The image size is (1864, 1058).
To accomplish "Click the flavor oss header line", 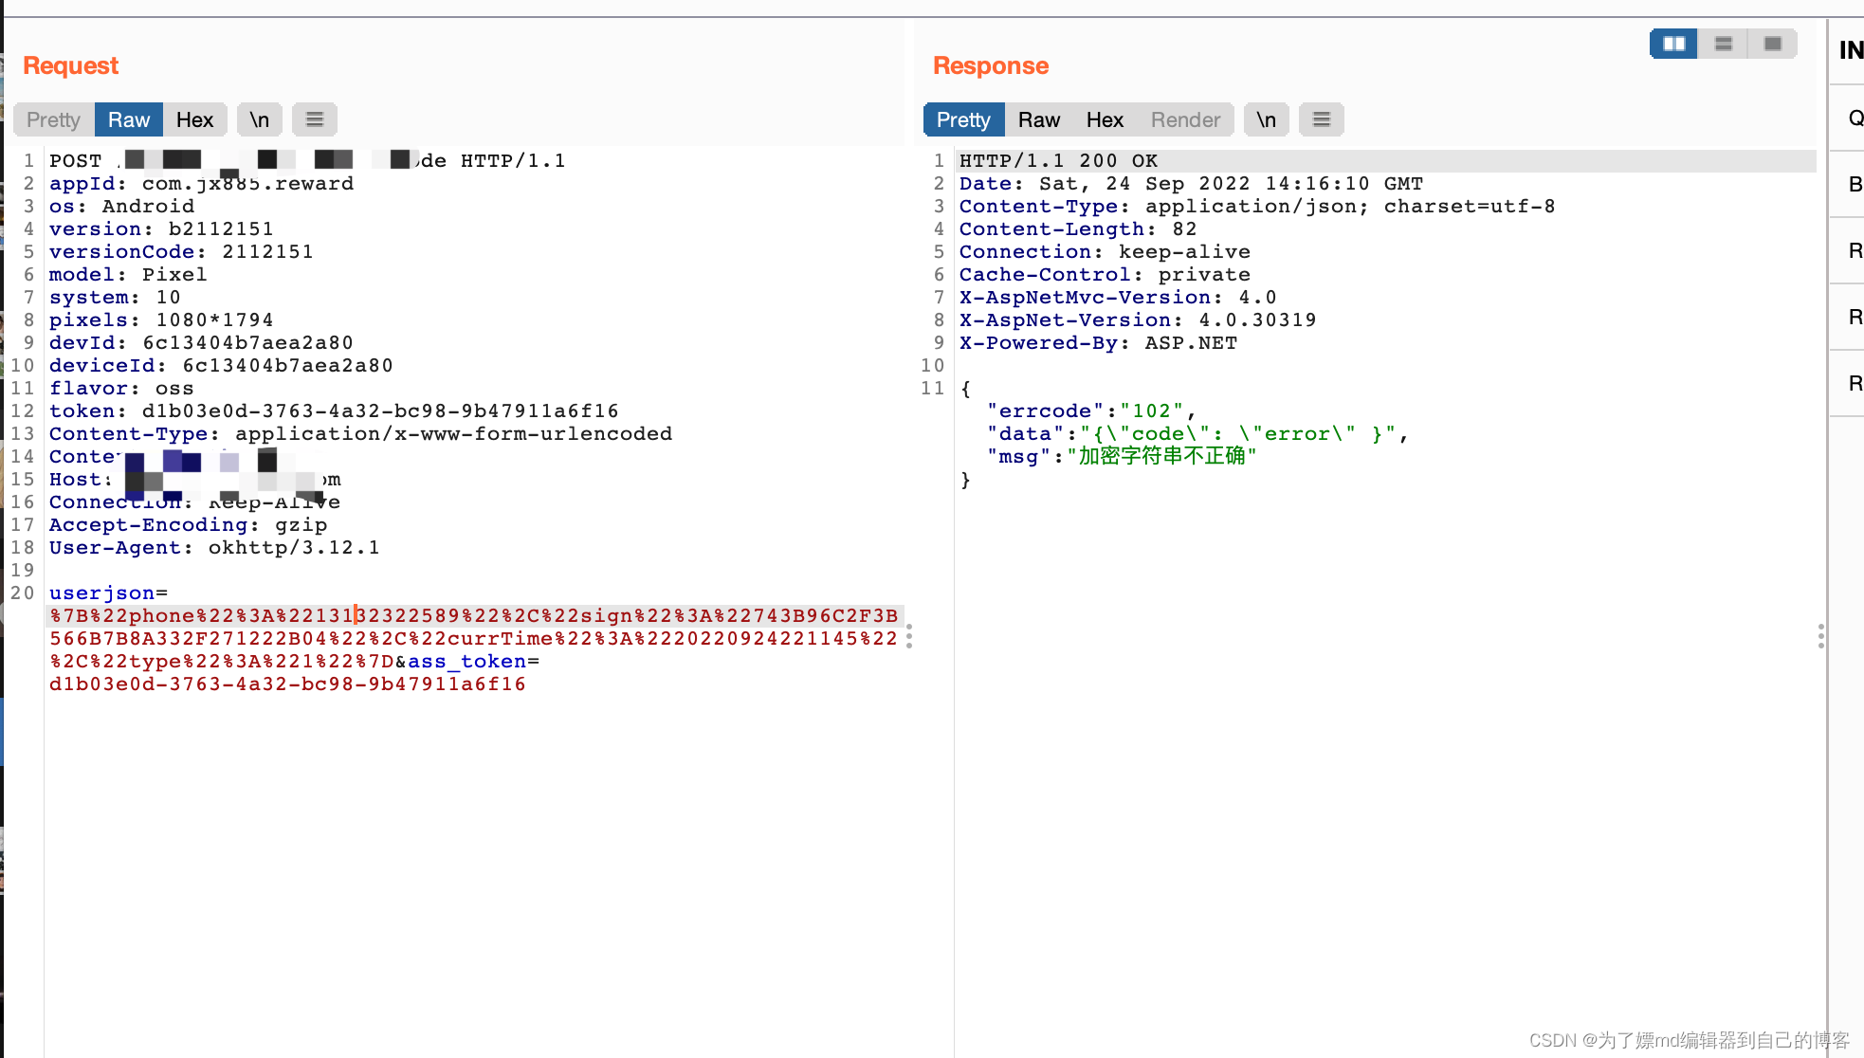I will 121,389.
